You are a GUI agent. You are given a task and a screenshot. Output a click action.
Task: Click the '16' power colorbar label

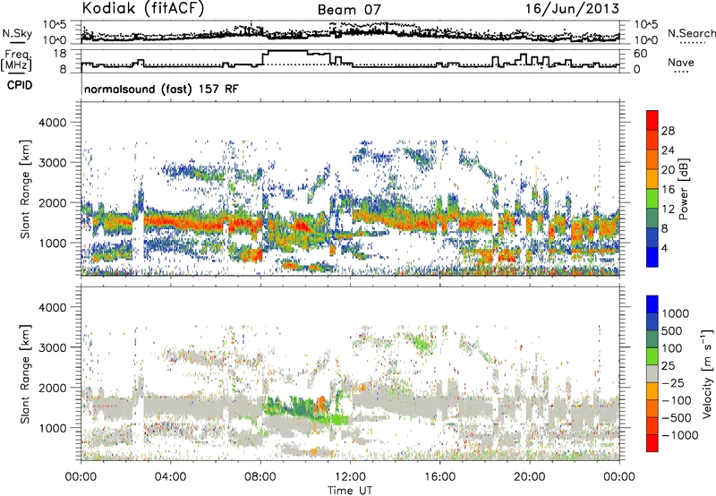click(668, 190)
